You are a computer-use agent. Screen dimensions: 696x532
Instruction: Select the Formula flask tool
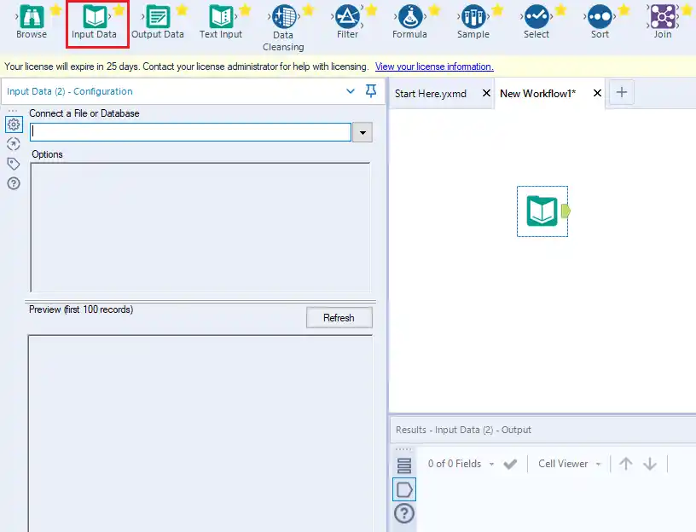point(409,16)
